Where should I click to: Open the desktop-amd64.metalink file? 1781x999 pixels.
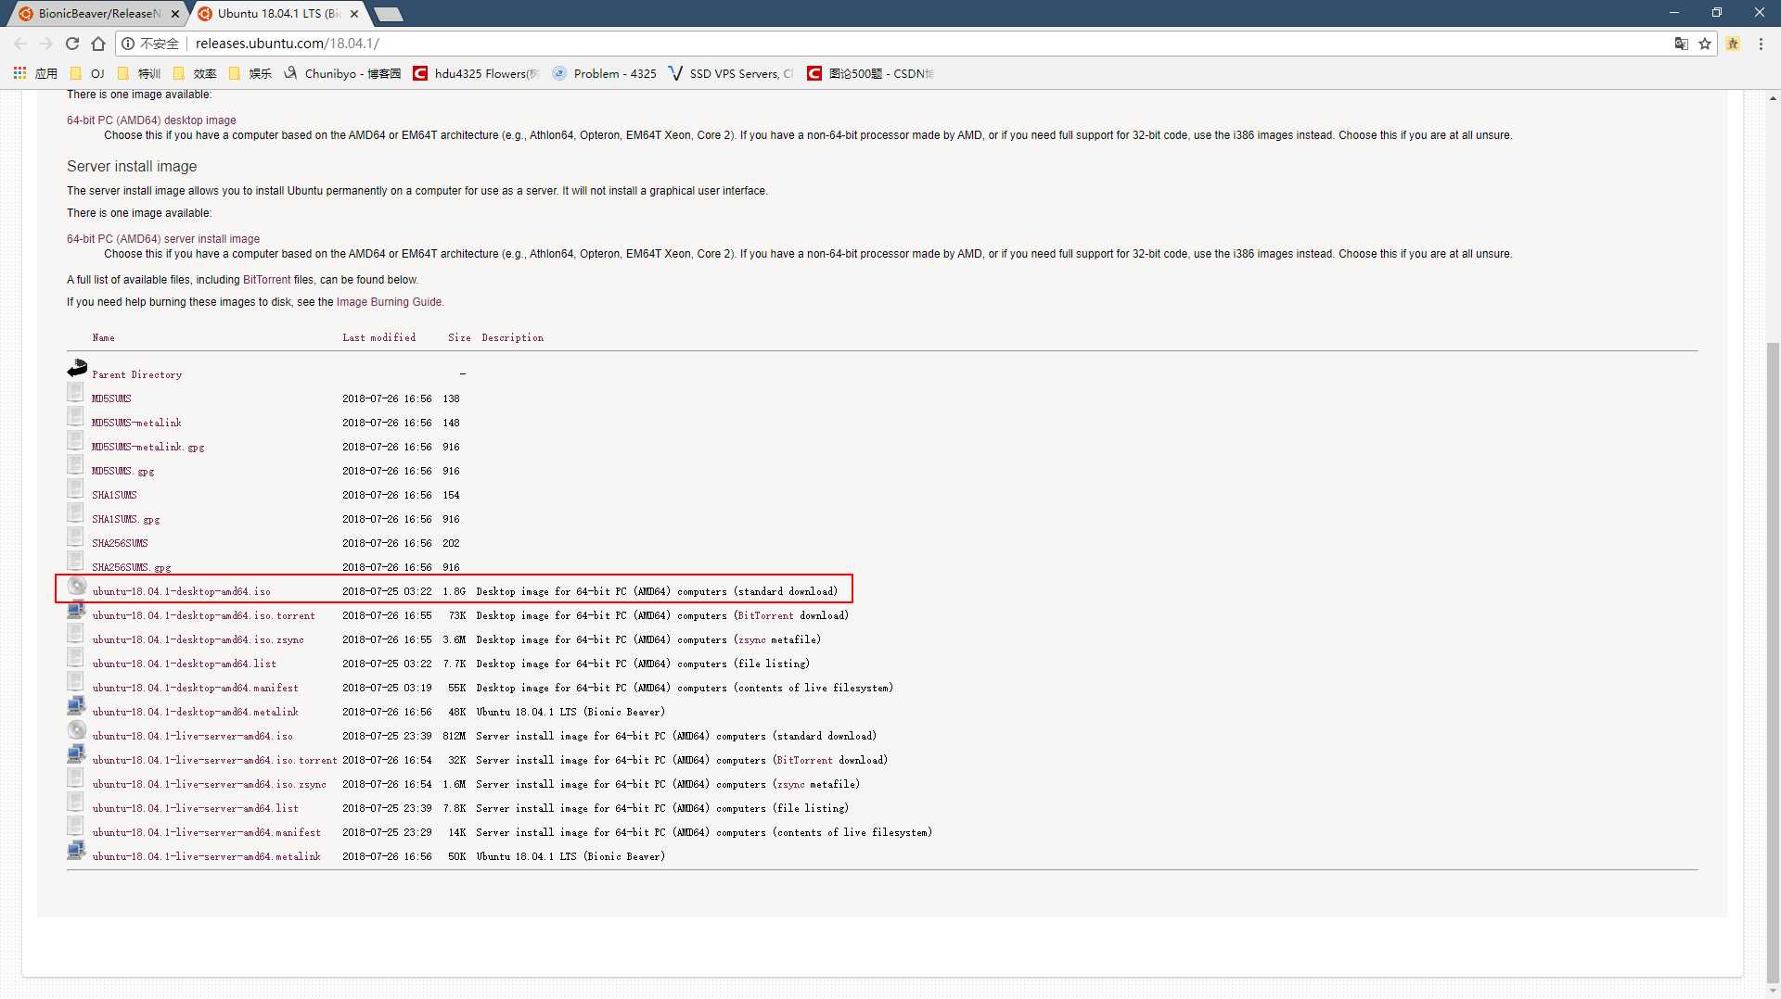pyautogui.click(x=195, y=712)
